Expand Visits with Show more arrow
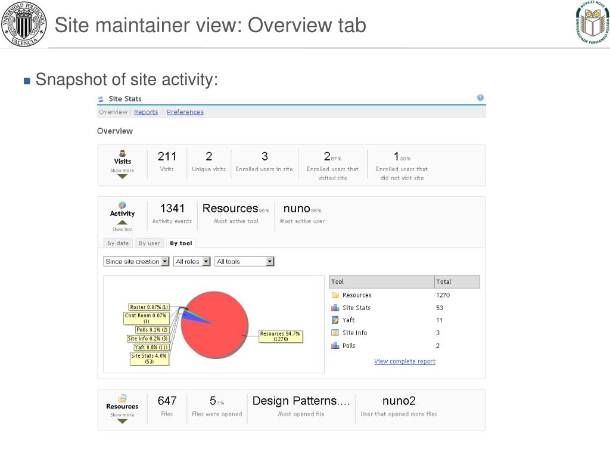Screen dimensions: 610x458 (x=122, y=177)
